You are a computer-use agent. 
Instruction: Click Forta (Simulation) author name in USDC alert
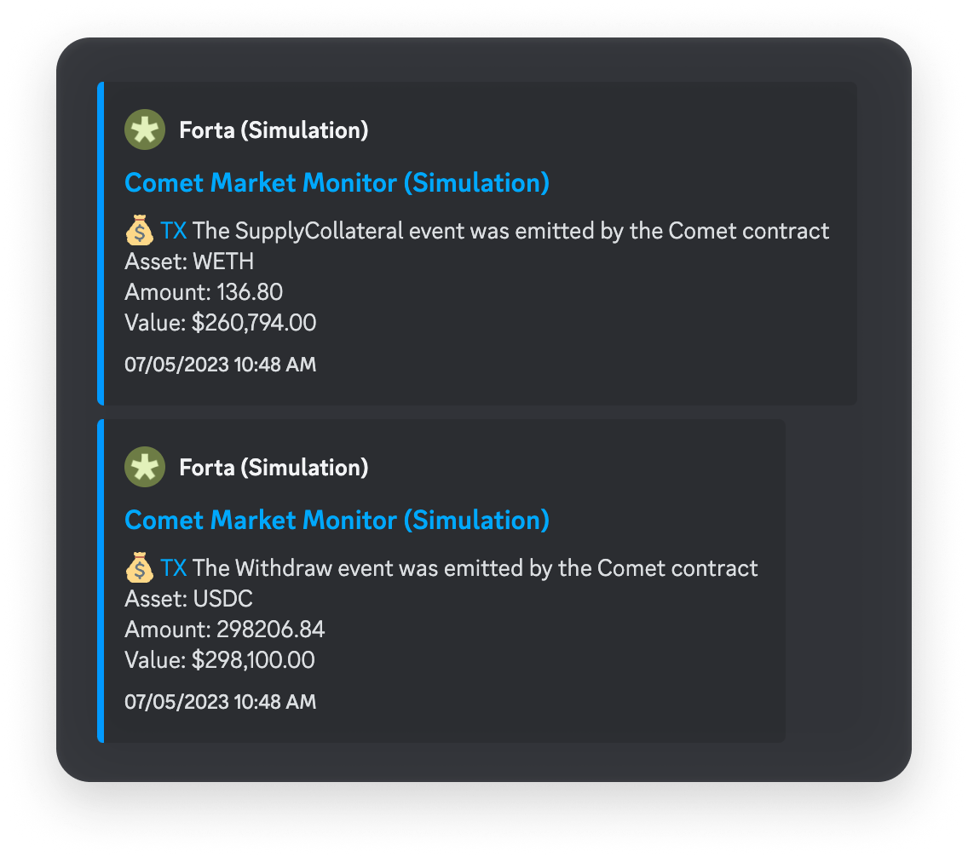(x=274, y=468)
